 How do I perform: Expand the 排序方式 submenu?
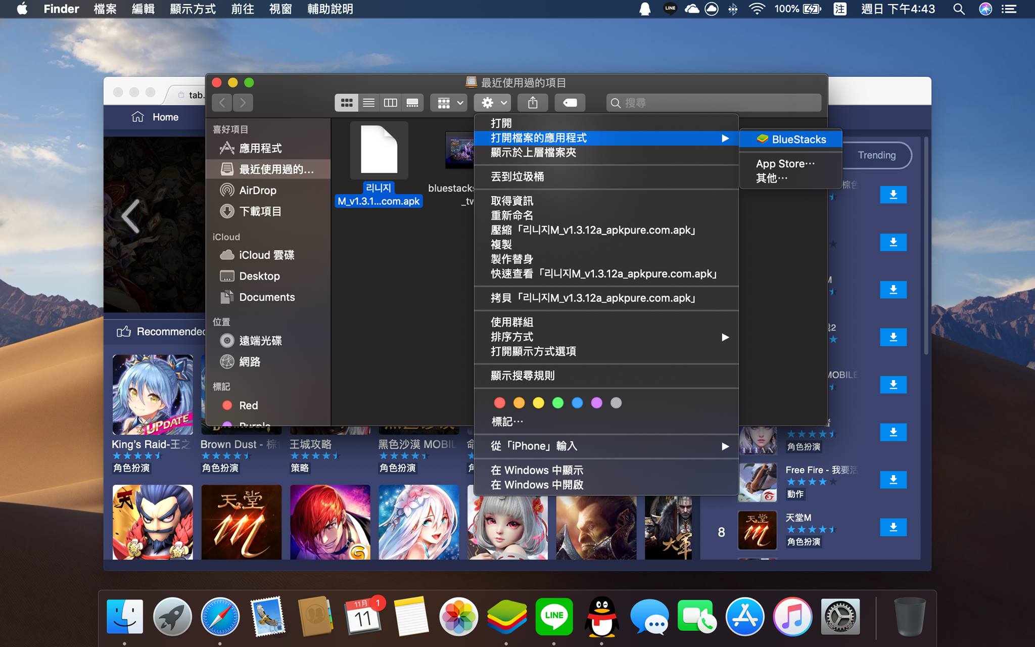point(606,337)
